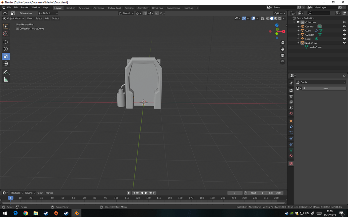The height and width of the screenshot is (217, 348).
Task: Choose the Move tool
Action: click(6, 42)
